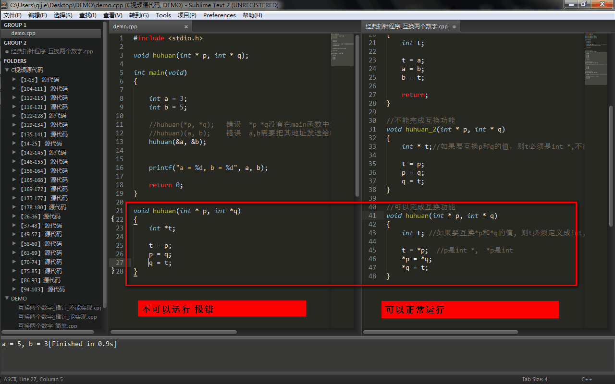Expand the 【61-69】源代码 folder
The height and width of the screenshot is (384, 615).
tap(15, 252)
